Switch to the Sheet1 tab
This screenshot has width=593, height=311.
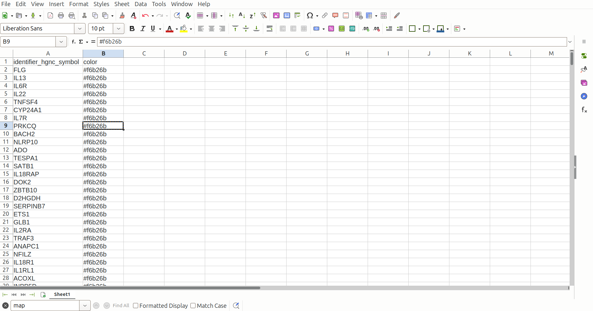pos(62,294)
